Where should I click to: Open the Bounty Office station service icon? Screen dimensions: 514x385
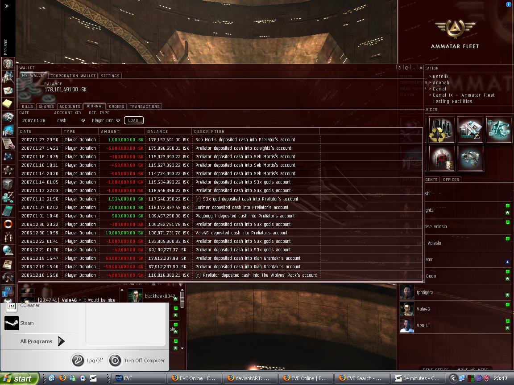(x=442, y=159)
